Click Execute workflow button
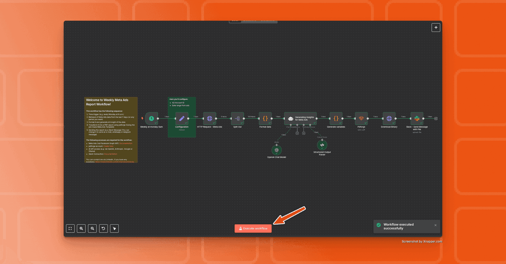Viewport: 506px width, 264px height. coord(253,229)
